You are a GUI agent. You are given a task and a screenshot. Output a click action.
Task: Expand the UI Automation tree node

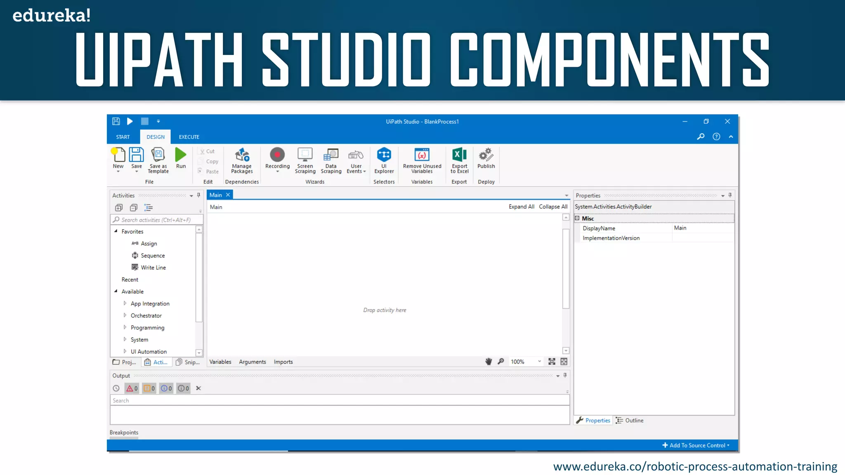pyautogui.click(x=125, y=351)
